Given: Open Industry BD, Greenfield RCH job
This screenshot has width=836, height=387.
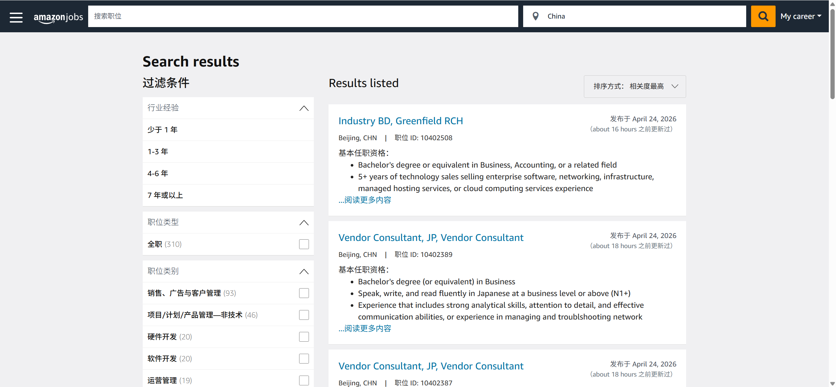Looking at the screenshot, I should 400,121.
